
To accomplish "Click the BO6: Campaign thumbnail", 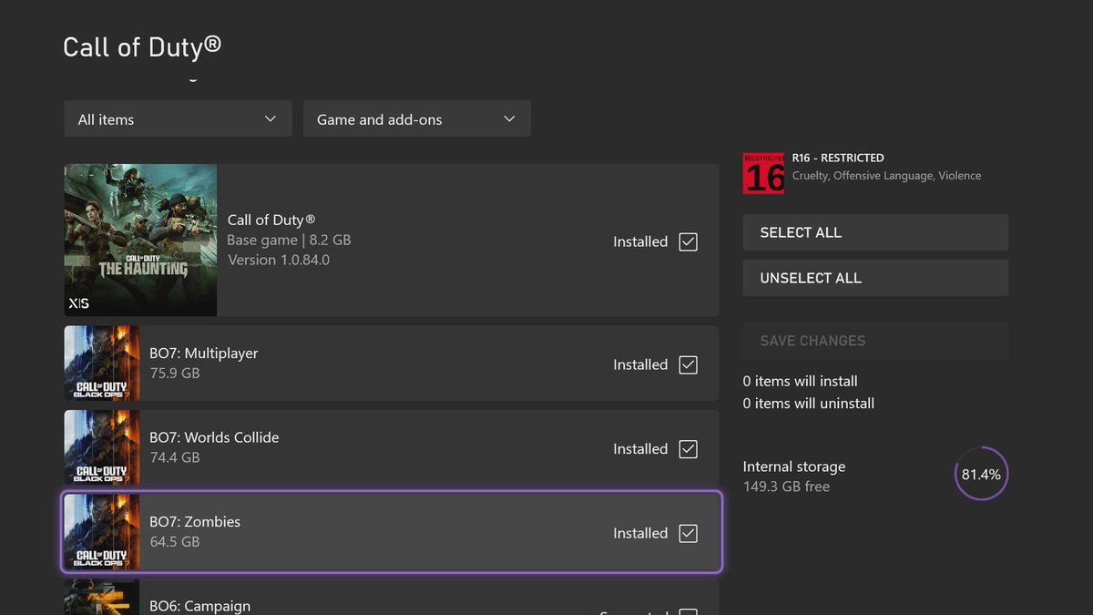I will coord(102,597).
